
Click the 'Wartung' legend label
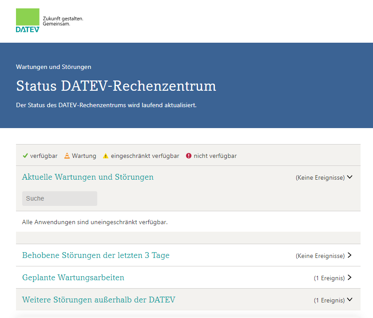click(x=84, y=156)
